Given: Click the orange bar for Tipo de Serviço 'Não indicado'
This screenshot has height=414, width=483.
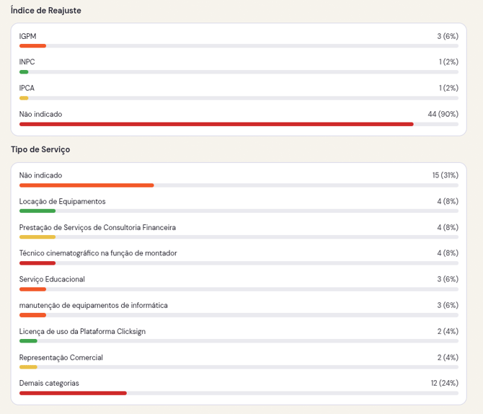Looking at the screenshot, I should click(x=87, y=185).
